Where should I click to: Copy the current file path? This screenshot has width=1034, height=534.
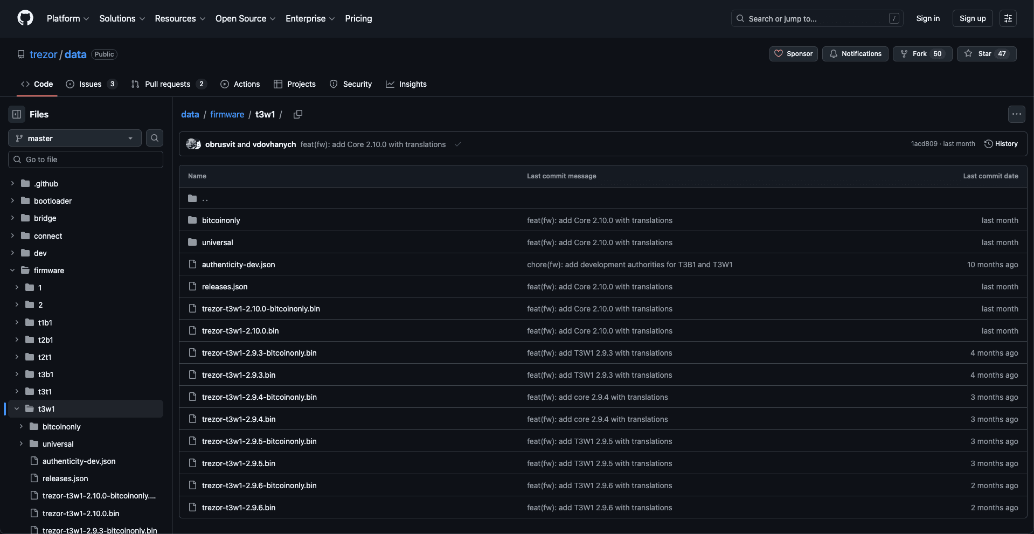coord(297,114)
